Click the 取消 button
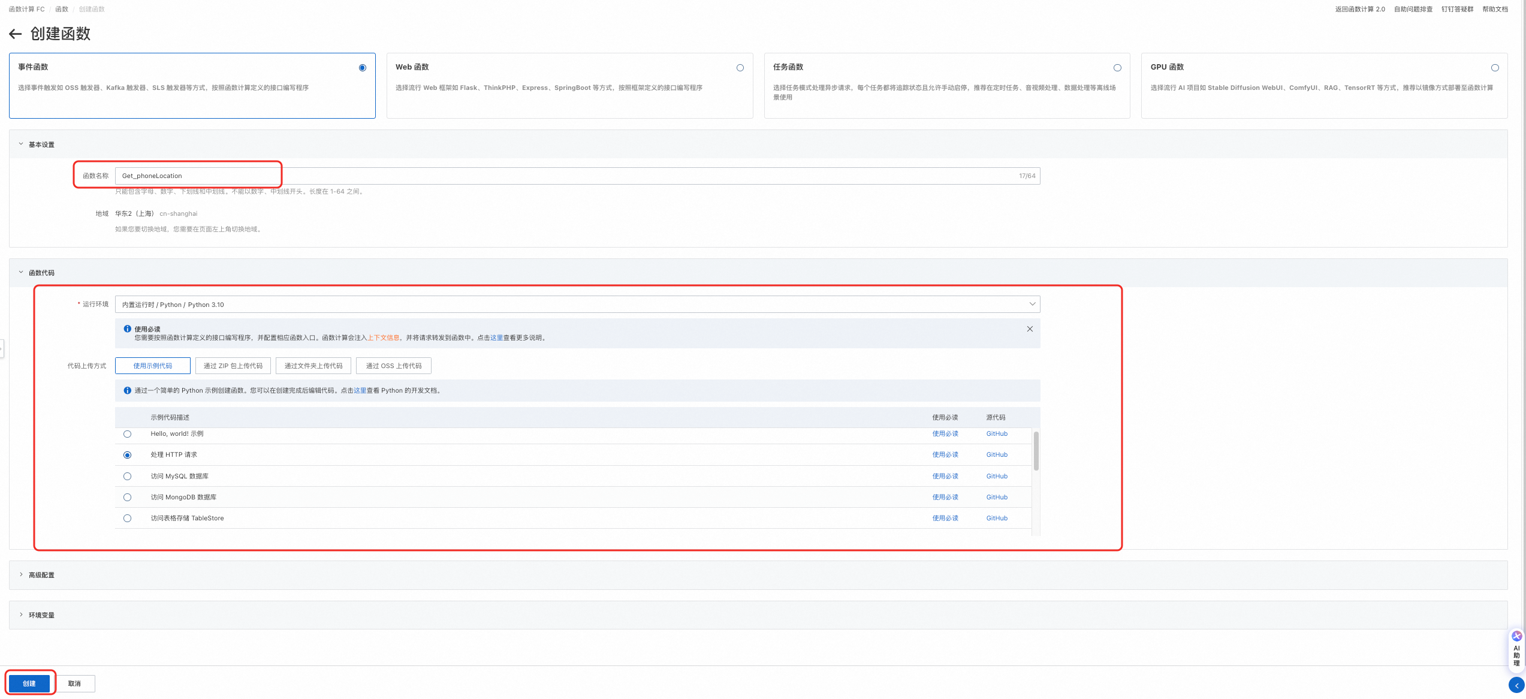 coord(74,683)
